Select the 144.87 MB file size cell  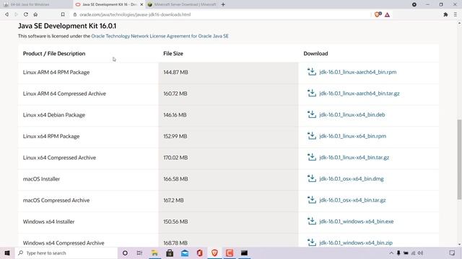coord(175,72)
